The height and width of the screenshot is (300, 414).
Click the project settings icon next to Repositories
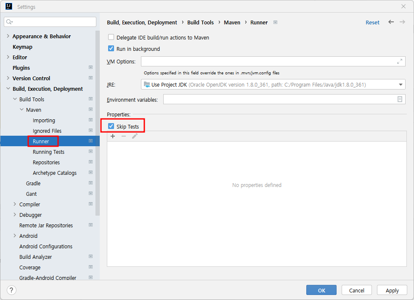pos(90,162)
